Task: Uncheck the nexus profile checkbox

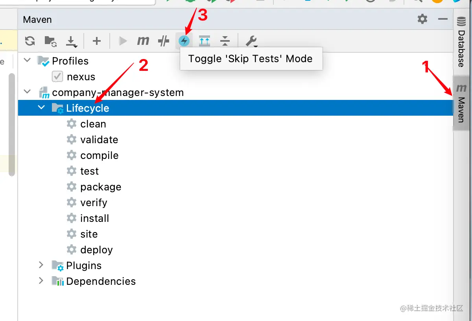Action: tap(57, 76)
